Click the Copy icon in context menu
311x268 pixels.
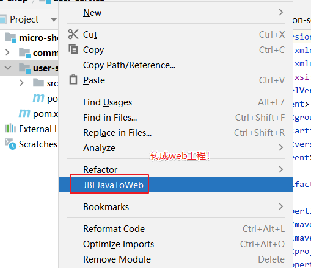click(x=73, y=49)
